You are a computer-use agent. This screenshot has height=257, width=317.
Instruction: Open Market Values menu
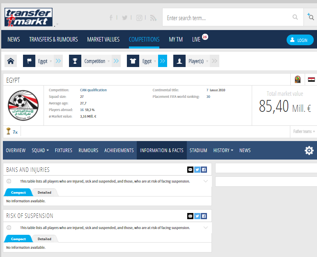click(103, 39)
